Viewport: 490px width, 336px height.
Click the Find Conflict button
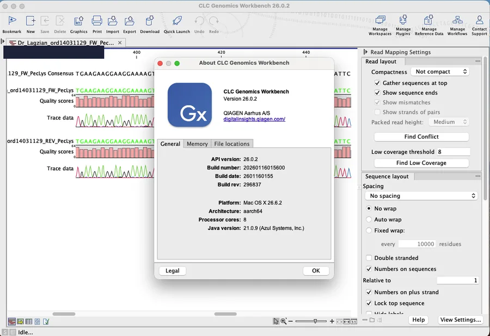click(421, 136)
